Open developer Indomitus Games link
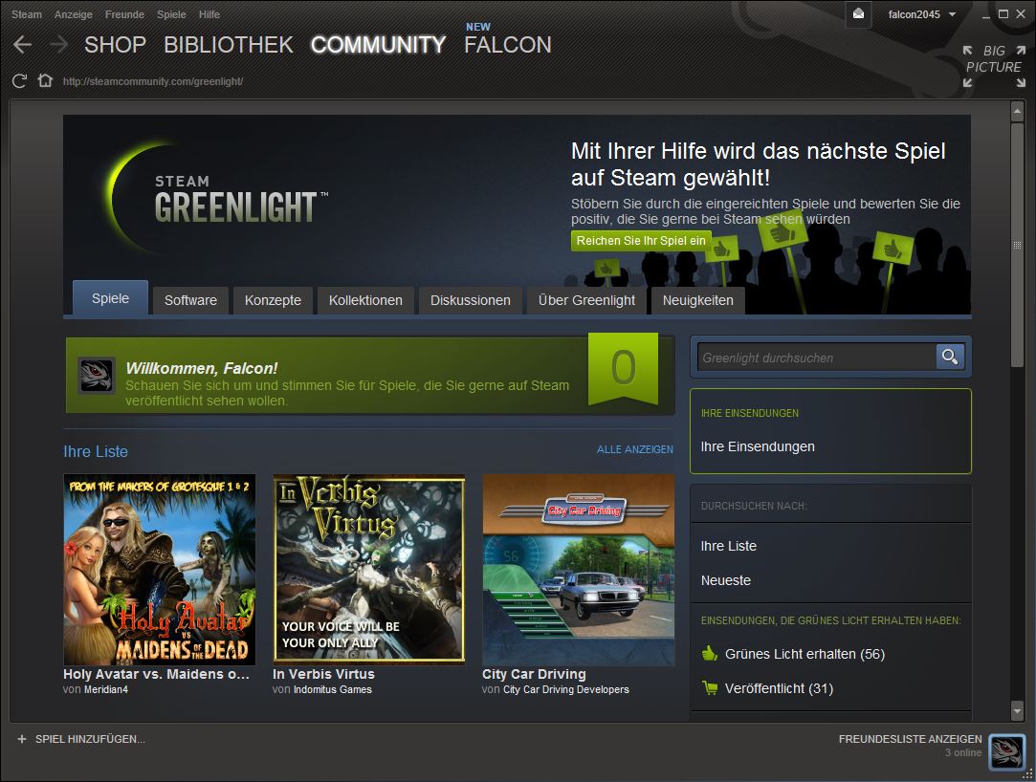This screenshot has height=782, width=1036. [x=332, y=689]
